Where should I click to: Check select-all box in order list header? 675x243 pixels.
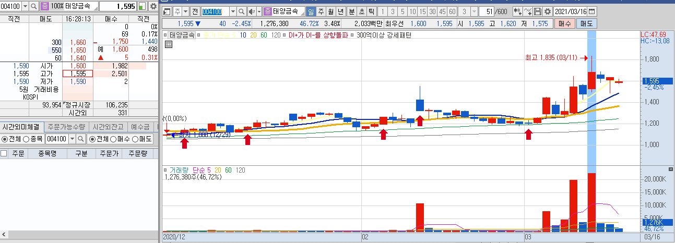[x=4, y=153]
